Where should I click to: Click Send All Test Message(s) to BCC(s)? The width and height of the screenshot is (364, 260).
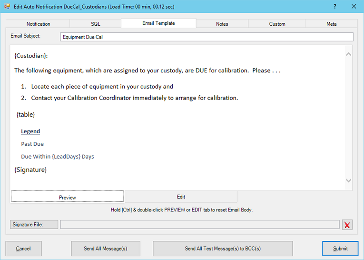pos(223,249)
